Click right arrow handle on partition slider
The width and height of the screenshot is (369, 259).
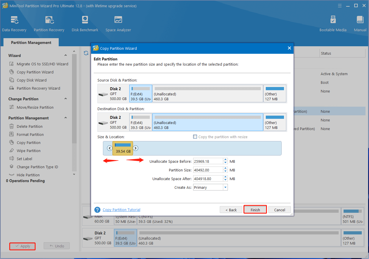pyautogui.click(x=135, y=148)
